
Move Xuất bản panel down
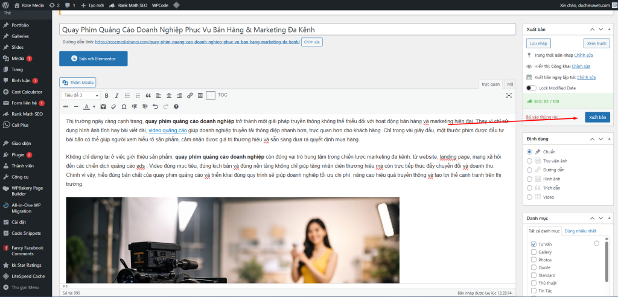600,30
